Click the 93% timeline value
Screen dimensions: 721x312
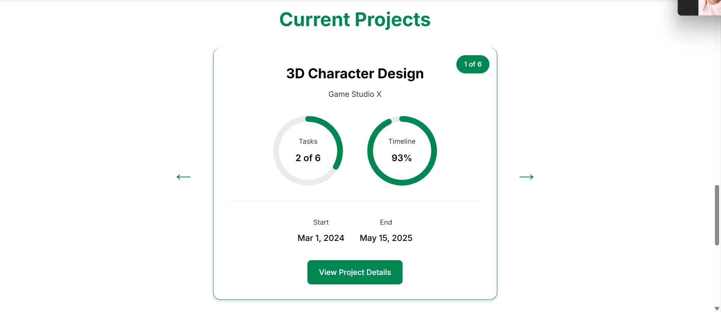point(402,158)
